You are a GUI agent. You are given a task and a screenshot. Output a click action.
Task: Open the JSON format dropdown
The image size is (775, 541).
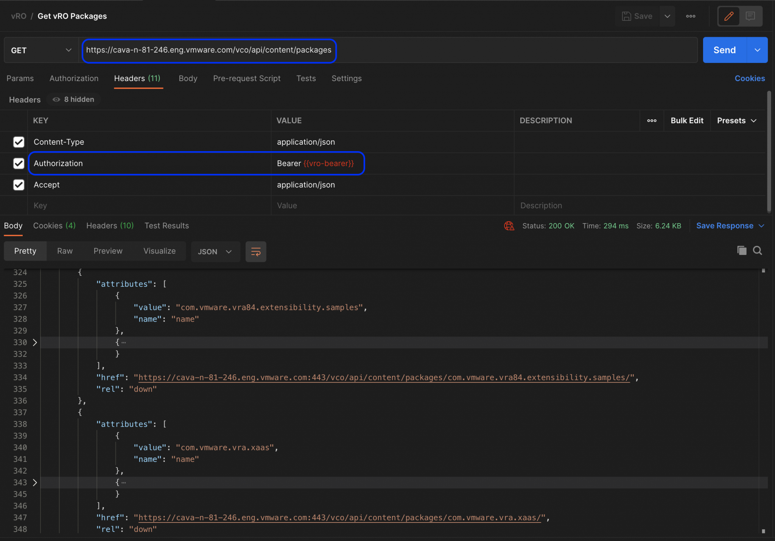click(x=215, y=252)
